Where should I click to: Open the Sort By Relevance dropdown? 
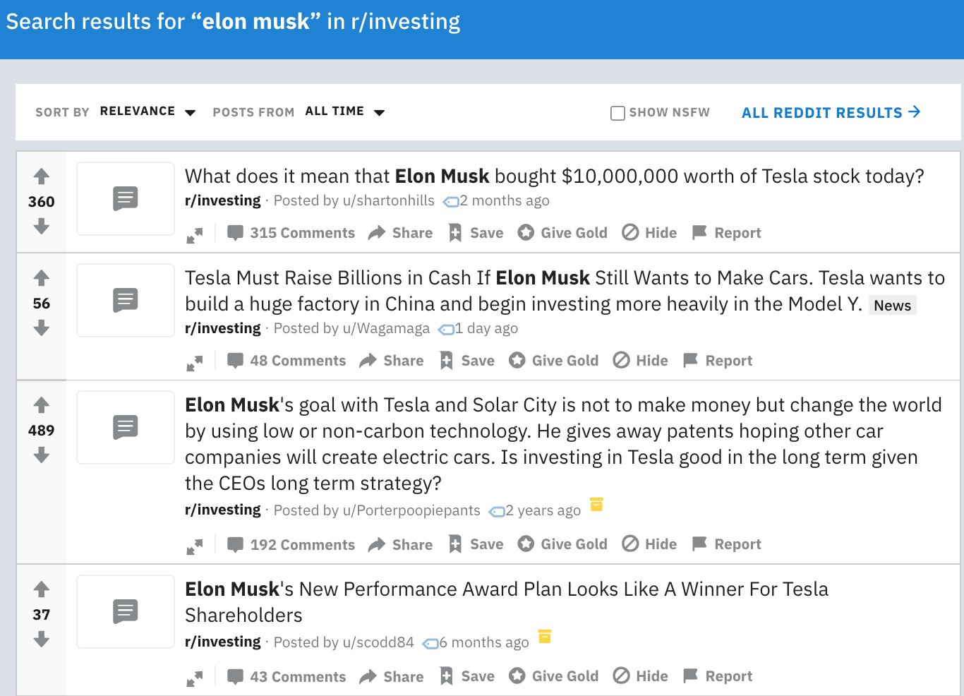147,112
